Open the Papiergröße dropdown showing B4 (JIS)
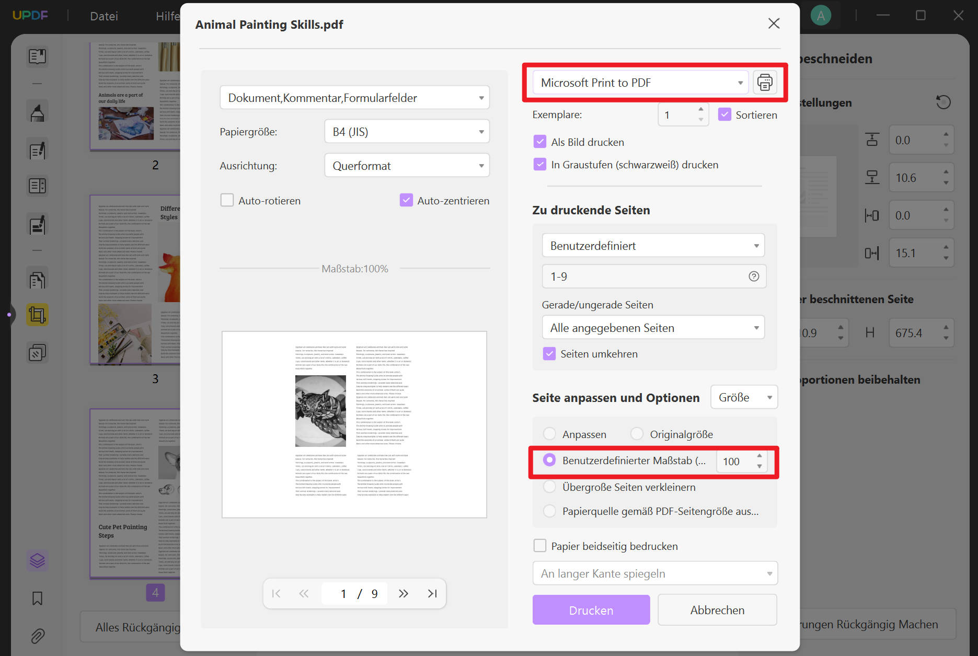This screenshot has width=978, height=656. (407, 131)
